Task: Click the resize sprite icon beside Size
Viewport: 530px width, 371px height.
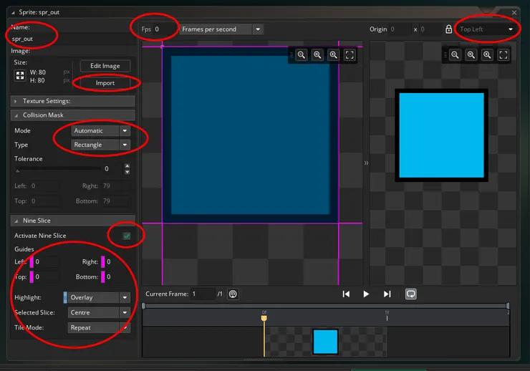Action: coord(20,75)
